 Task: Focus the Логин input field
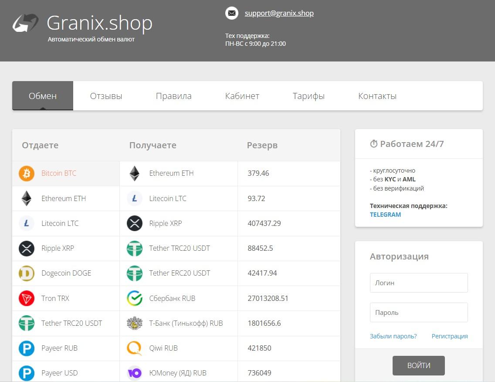[419, 283]
